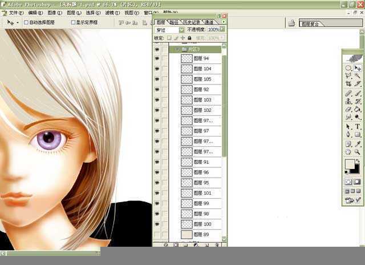Hide 图层 104 with its eye icon
The width and height of the screenshot is (365, 265).
157,69
